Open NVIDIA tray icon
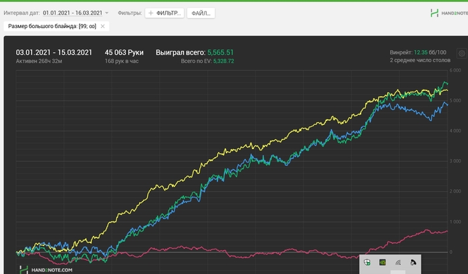Screen dimensions: 468x274 click(382, 263)
